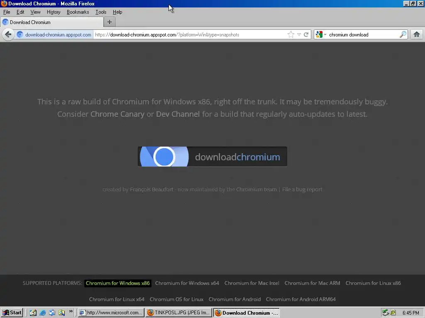This screenshot has width=425, height=318.
Task: Switch to microsoft.com taskbar window
Action: (x=111, y=313)
